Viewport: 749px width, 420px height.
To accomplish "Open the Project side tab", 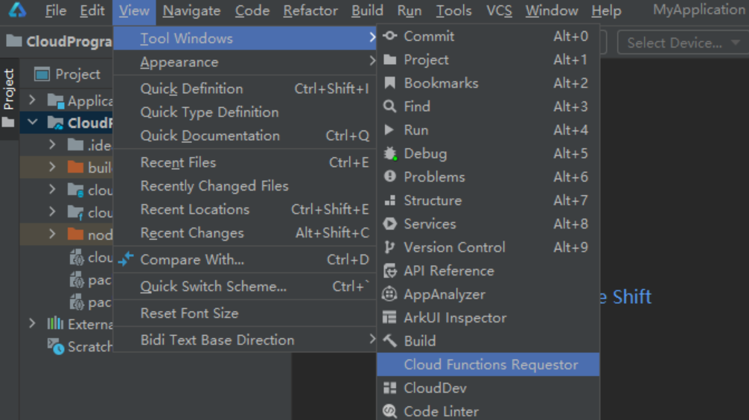I will click(x=9, y=89).
